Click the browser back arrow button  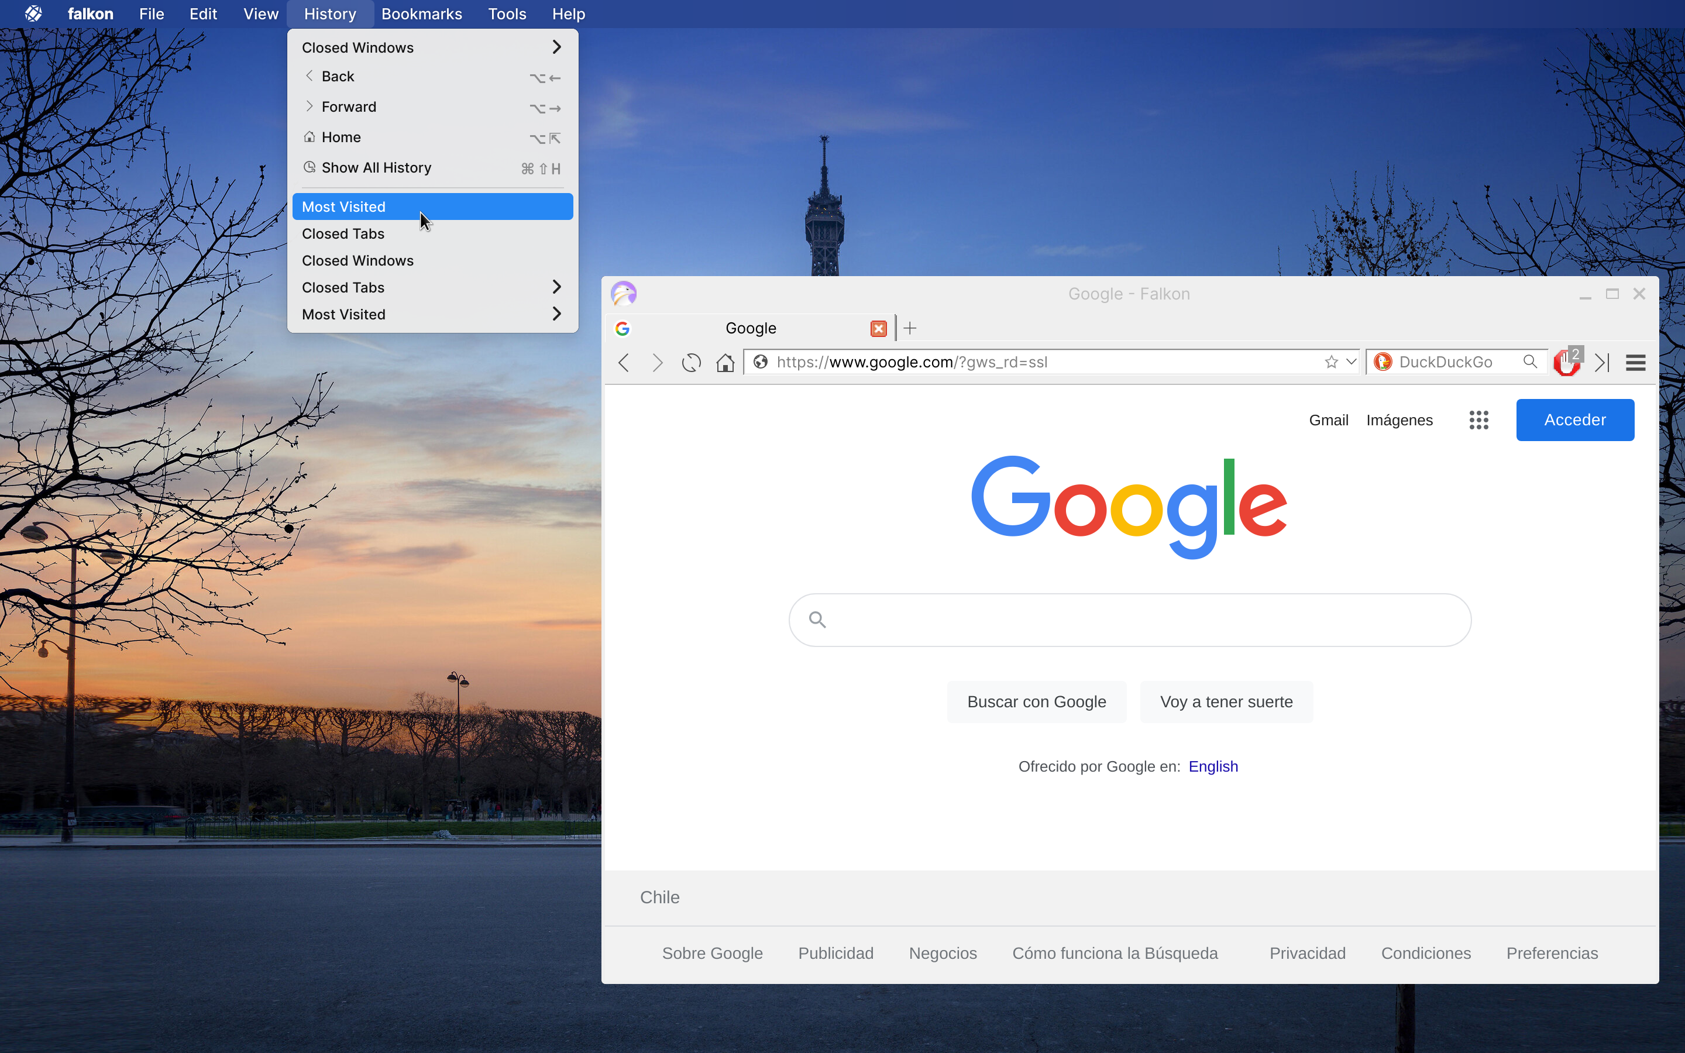(x=624, y=362)
